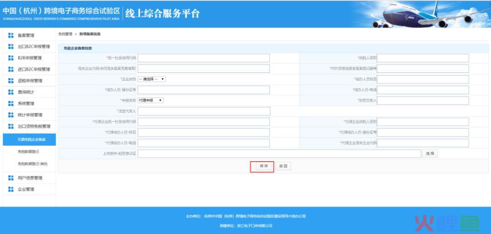Focus the 纳税人名称 input field
491x234 pixels.
(x=423, y=58)
